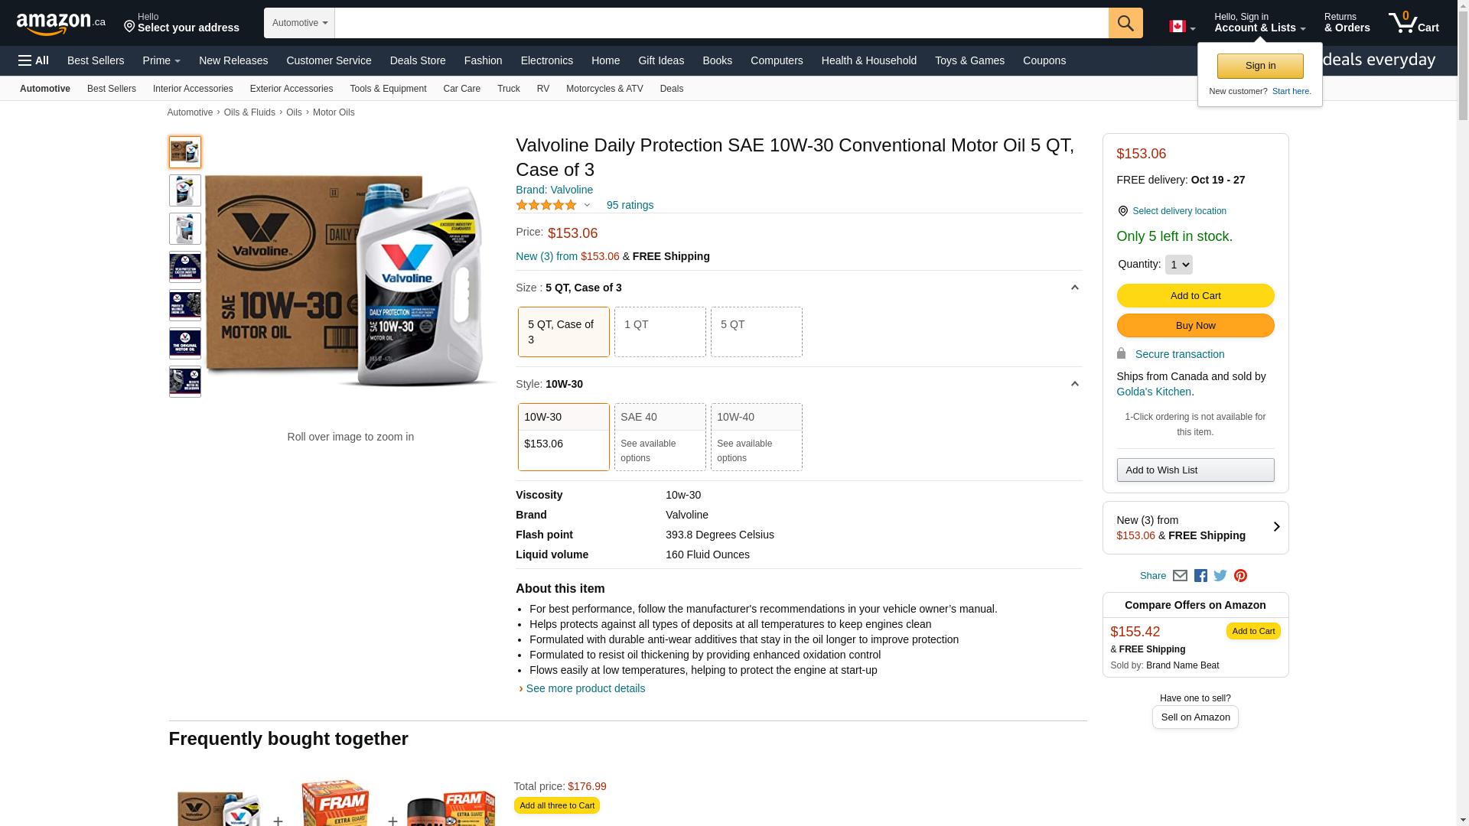
Task: Share product on Facebook icon
Action: (1200, 576)
